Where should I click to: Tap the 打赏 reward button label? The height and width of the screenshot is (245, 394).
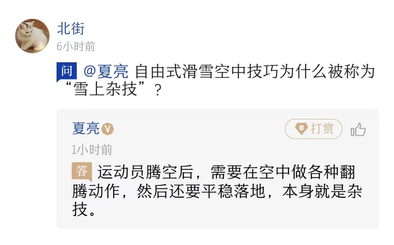tap(322, 129)
